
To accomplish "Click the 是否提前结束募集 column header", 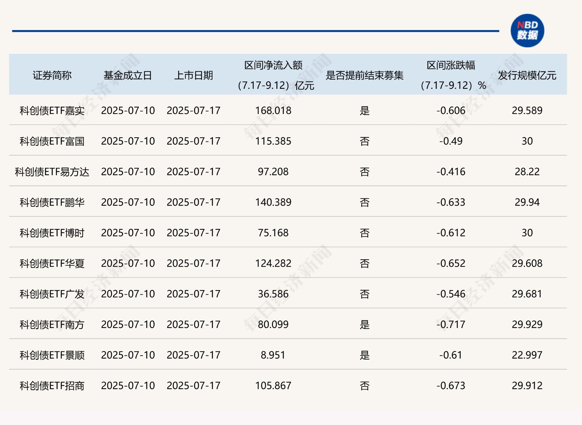I will coord(364,75).
